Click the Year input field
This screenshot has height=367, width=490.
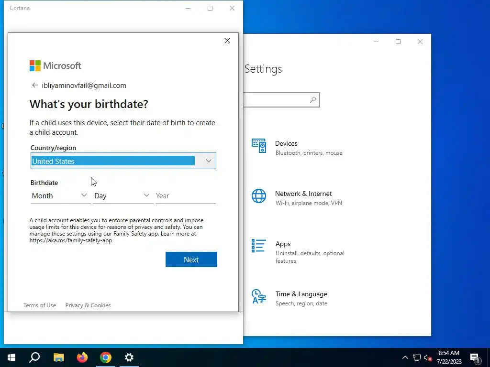pyautogui.click(x=185, y=195)
